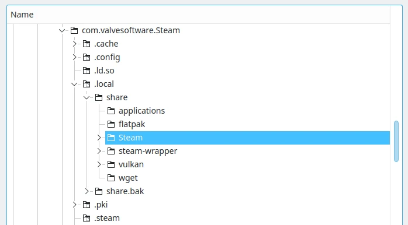Screen dimensions: 408x225
Task: Collapse the .local folder node
Action: click(74, 84)
